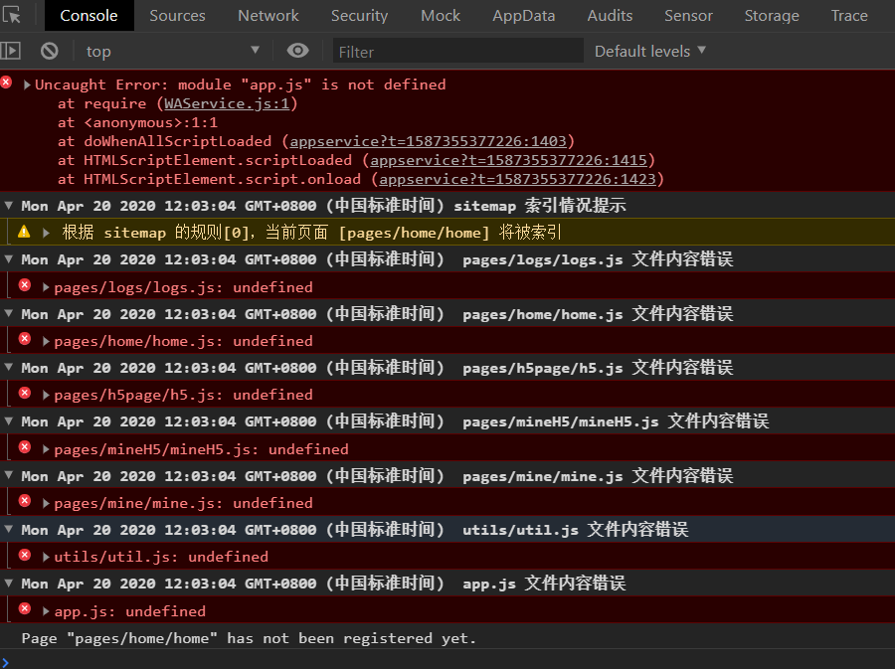Open the Sensor tab
Image resolution: width=895 pixels, height=669 pixels.
click(x=688, y=15)
